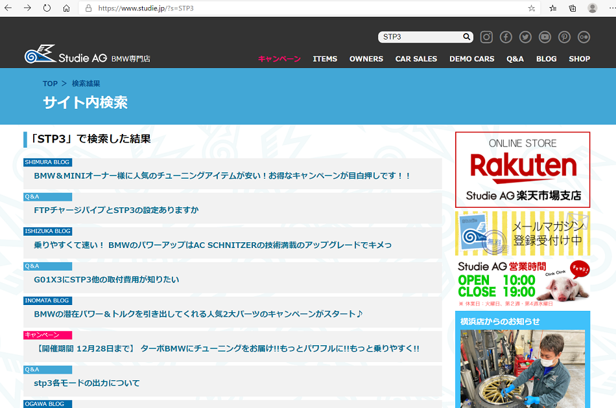616x408 pixels.
Task: Open the browser collections icon
Action: (573, 8)
